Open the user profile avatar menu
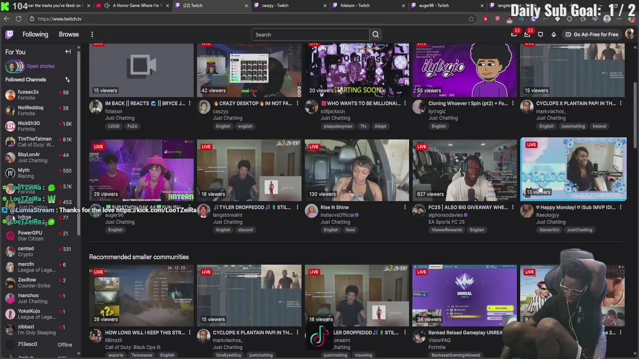This screenshot has width=639, height=359. (629, 34)
